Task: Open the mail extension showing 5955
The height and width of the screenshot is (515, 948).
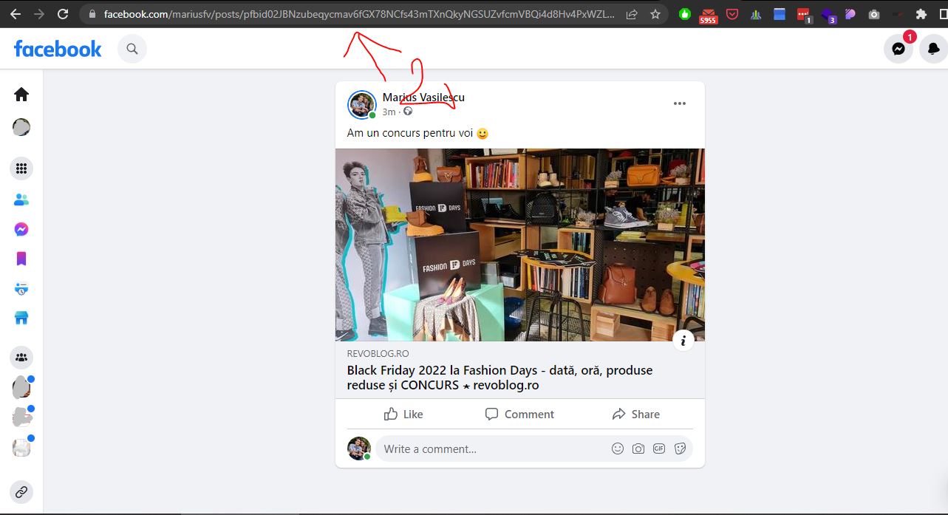Action: pyautogui.click(x=708, y=15)
